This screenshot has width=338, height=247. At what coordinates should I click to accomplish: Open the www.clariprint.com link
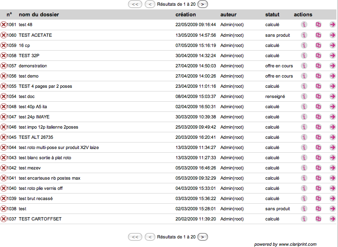point(298,244)
